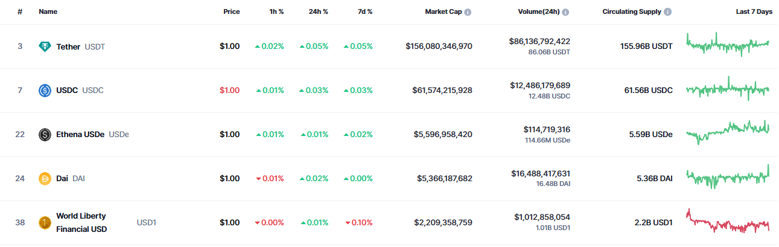The width and height of the screenshot is (779, 247).
Task: Click the Circulating Supply info icon
Action: pos(668,12)
